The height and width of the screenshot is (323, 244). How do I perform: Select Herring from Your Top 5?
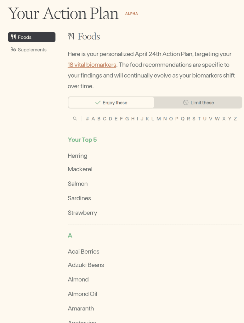(x=77, y=156)
